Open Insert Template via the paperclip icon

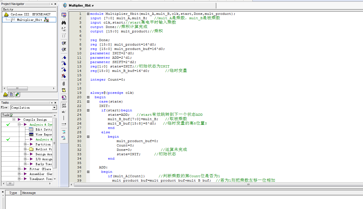(64, 84)
